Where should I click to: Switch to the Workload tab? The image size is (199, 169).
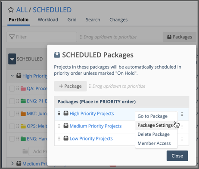(x=48, y=19)
